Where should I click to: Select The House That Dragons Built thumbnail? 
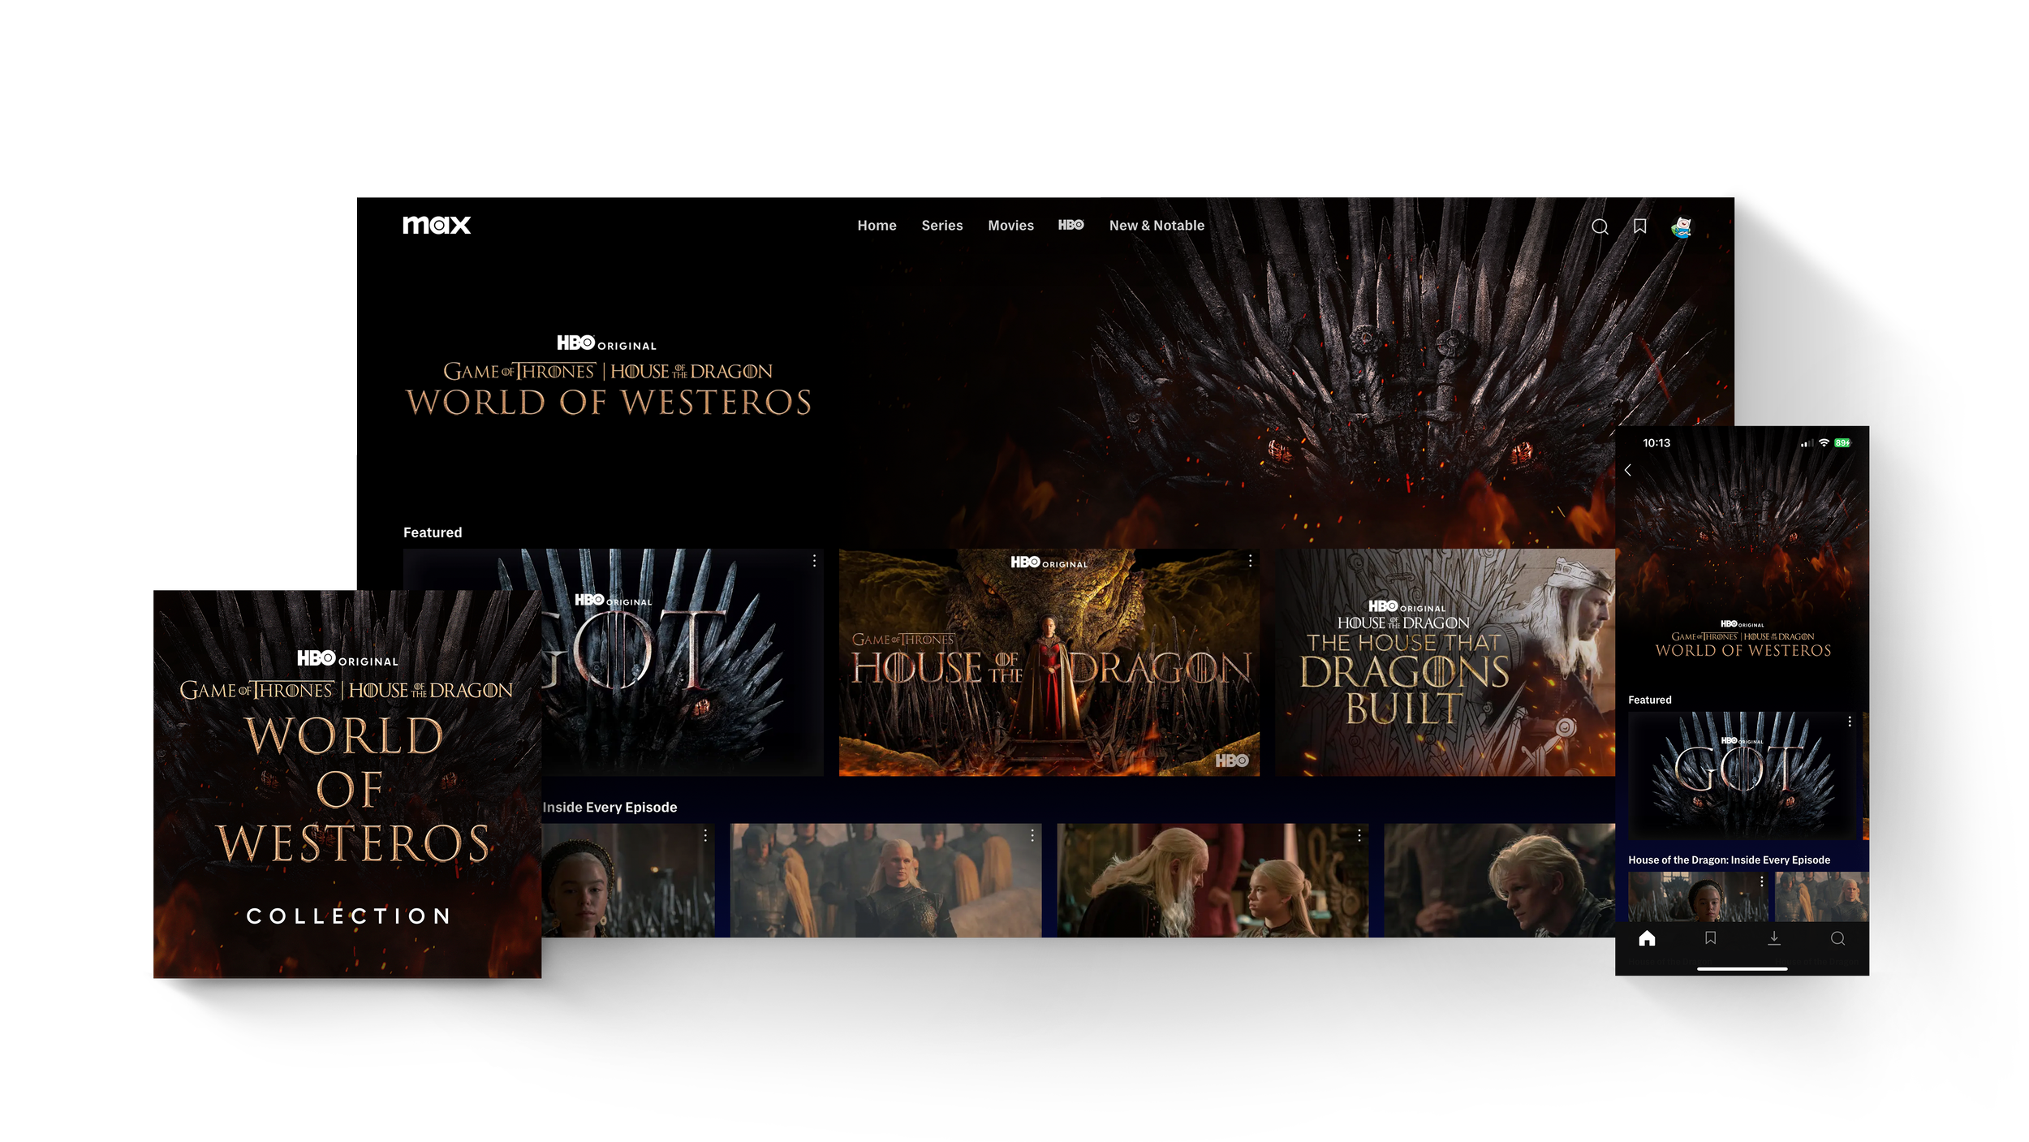click(1445, 662)
